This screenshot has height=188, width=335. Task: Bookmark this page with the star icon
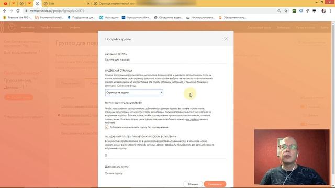click(286, 11)
